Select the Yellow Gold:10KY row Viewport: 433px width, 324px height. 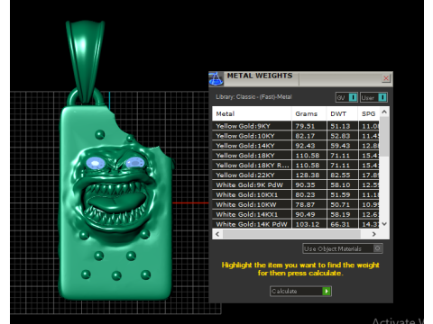point(296,136)
